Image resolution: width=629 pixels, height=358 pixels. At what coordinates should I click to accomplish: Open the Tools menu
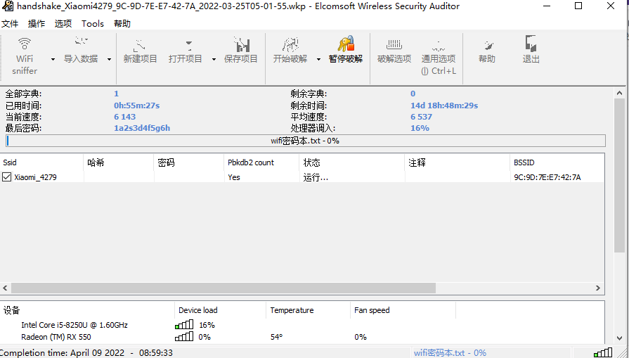pyautogui.click(x=93, y=24)
